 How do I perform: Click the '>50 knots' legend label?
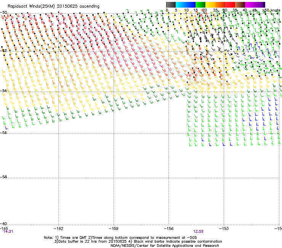coord(271,10)
